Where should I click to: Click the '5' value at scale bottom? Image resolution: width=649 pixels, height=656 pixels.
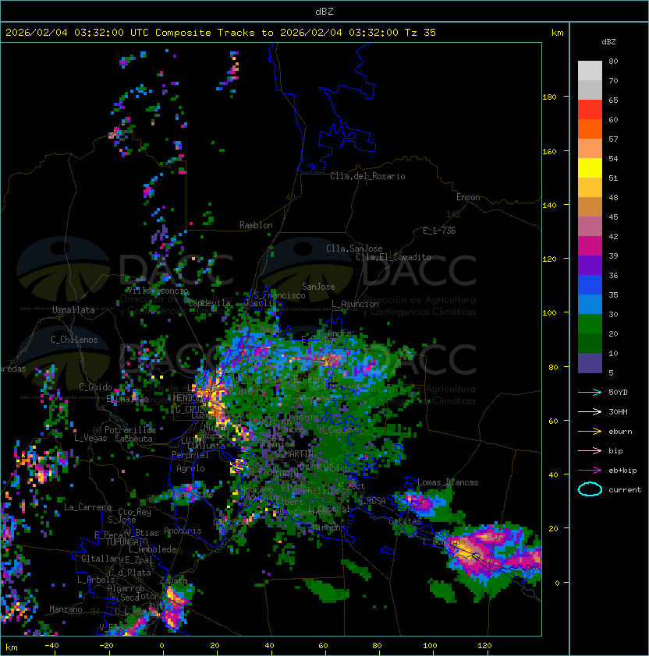(x=611, y=372)
